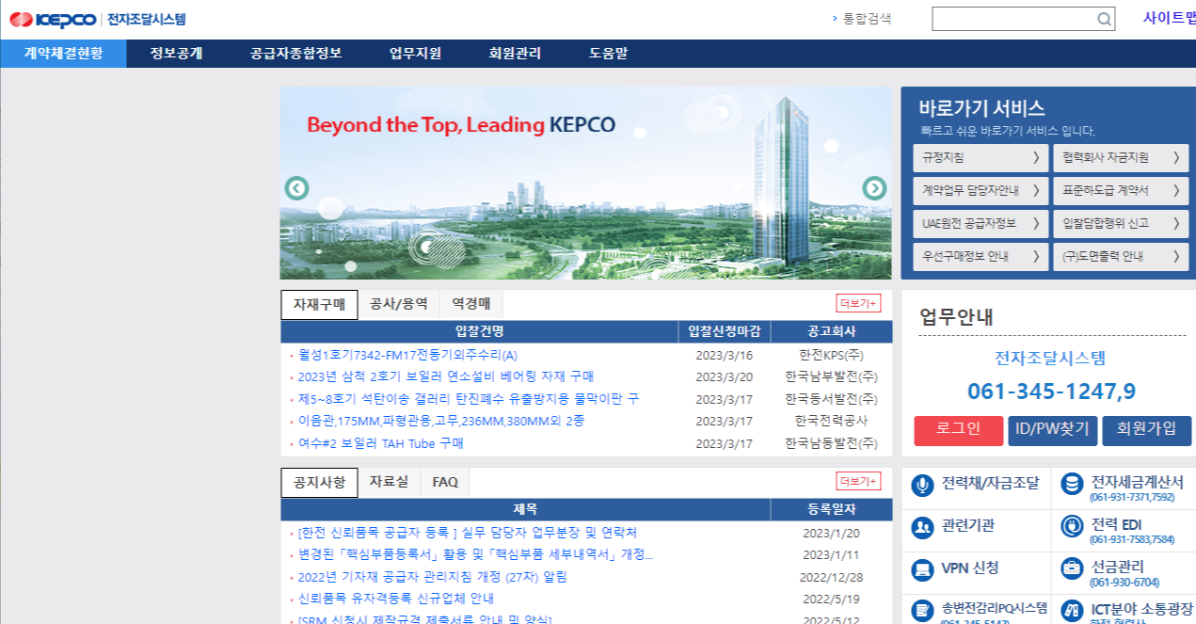Open the 규정지침 shortcut
This screenshot has height=624, width=1196.
[981, 158]
